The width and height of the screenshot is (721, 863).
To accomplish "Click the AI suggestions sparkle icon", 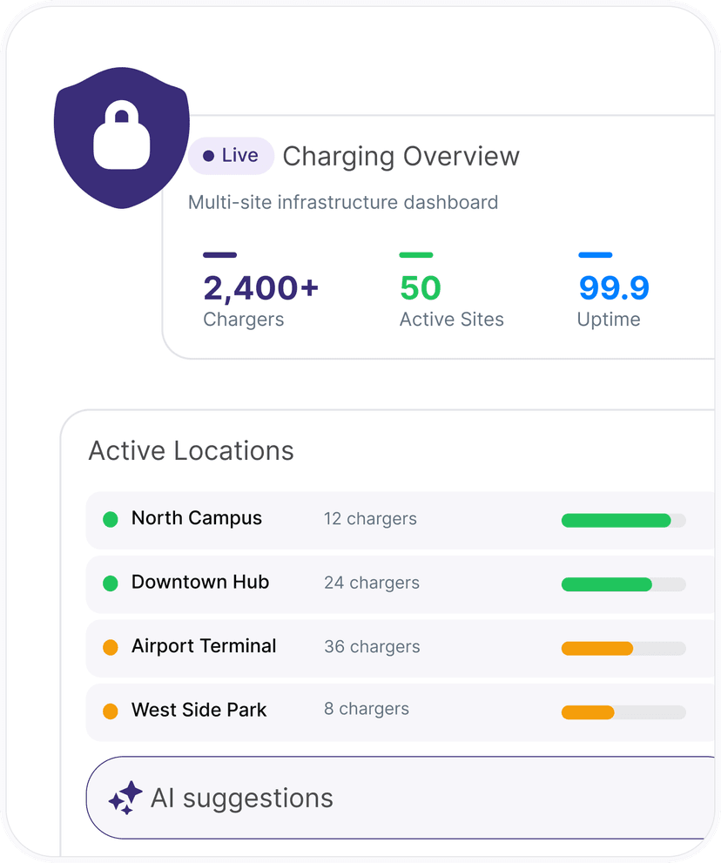I will tap(125, 798).
